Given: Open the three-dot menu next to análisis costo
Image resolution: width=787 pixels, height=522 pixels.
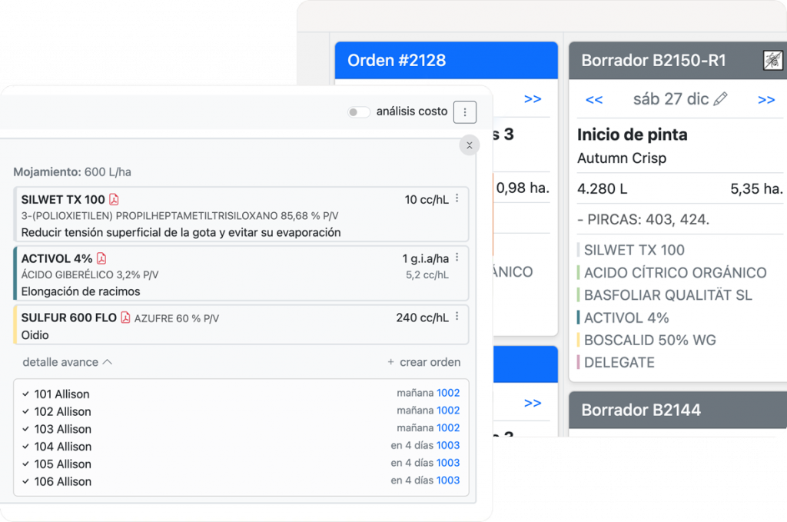Looking at the screenshot, I should pyautogui.click(x=464, y=112).
